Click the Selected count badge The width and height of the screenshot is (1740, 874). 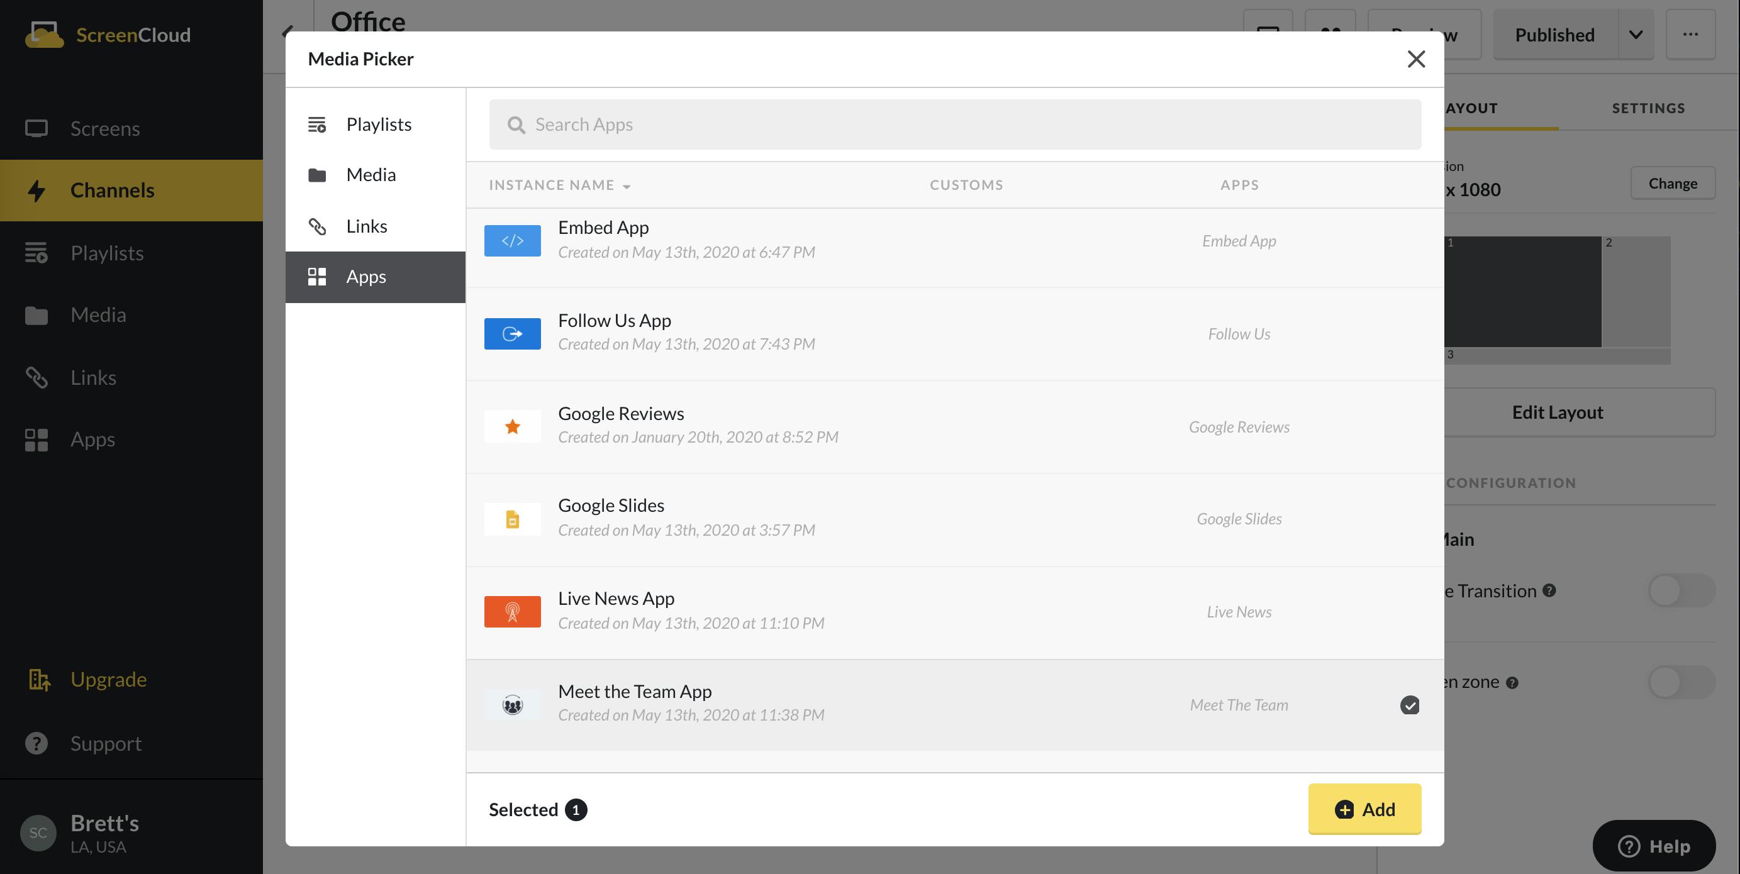coord(576,810)
